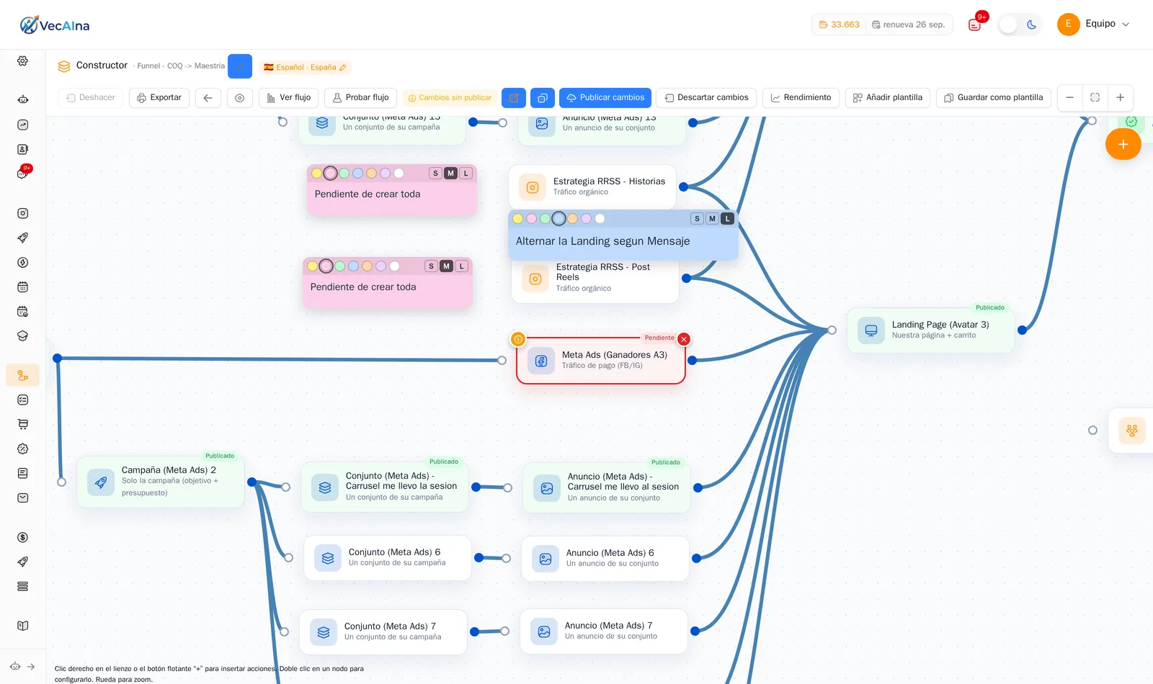Viewport: 1153px width, 684px height.
Task: Open the robot assistant icon in the sidebar
Action: click(x=22, y=100)
